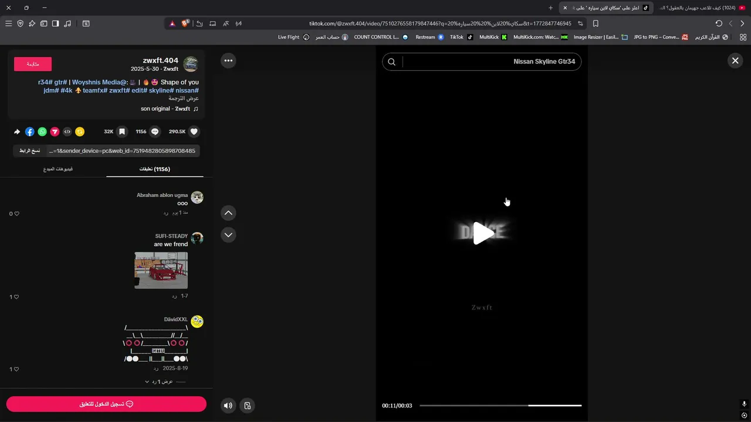Image resolution: width=751 pixels, height=422 pixels.
Task: Open the Restream bookmark
Action: (429, 37)
